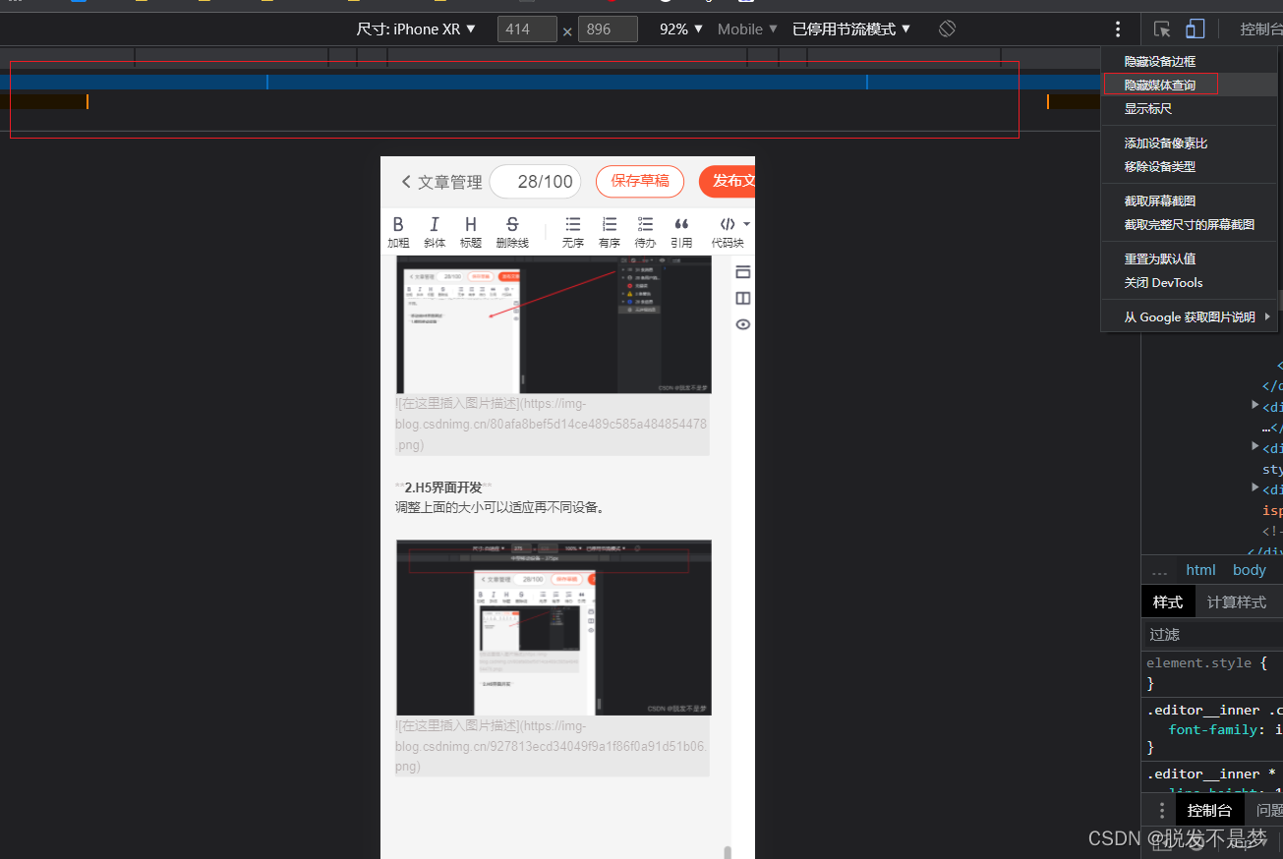
Task: Select menu item 隐藏媒体查询
Action: 1189,86
